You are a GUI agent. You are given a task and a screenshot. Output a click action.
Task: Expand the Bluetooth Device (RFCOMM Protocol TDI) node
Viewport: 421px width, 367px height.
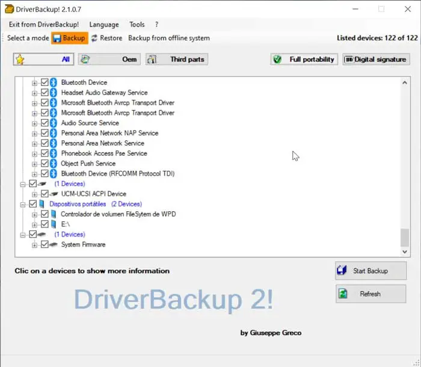(x=34, y=174)
